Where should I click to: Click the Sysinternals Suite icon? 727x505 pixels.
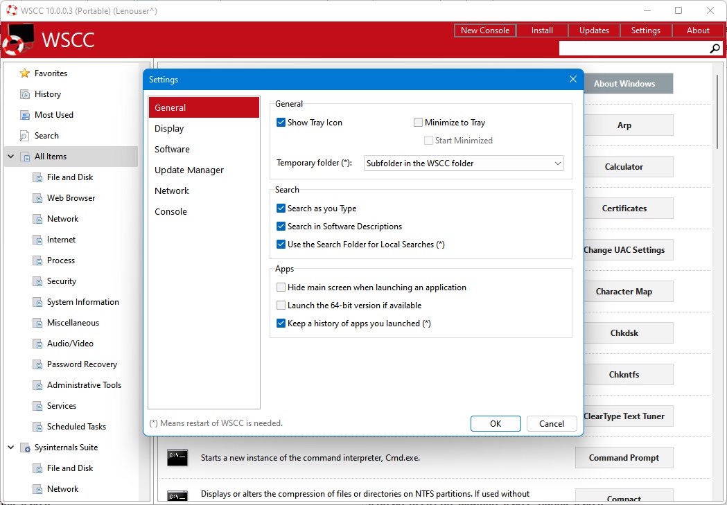[25, 448]
